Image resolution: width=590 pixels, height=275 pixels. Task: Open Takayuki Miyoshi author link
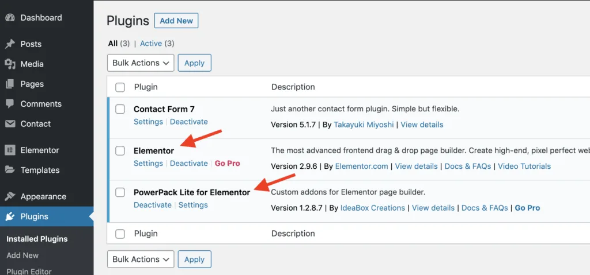pyautogui.click(x=364, y=125)
